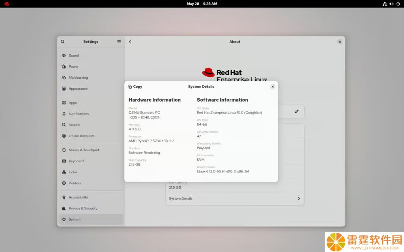Select System in the sidebar

pyautogui.click(x=91, y=219)
